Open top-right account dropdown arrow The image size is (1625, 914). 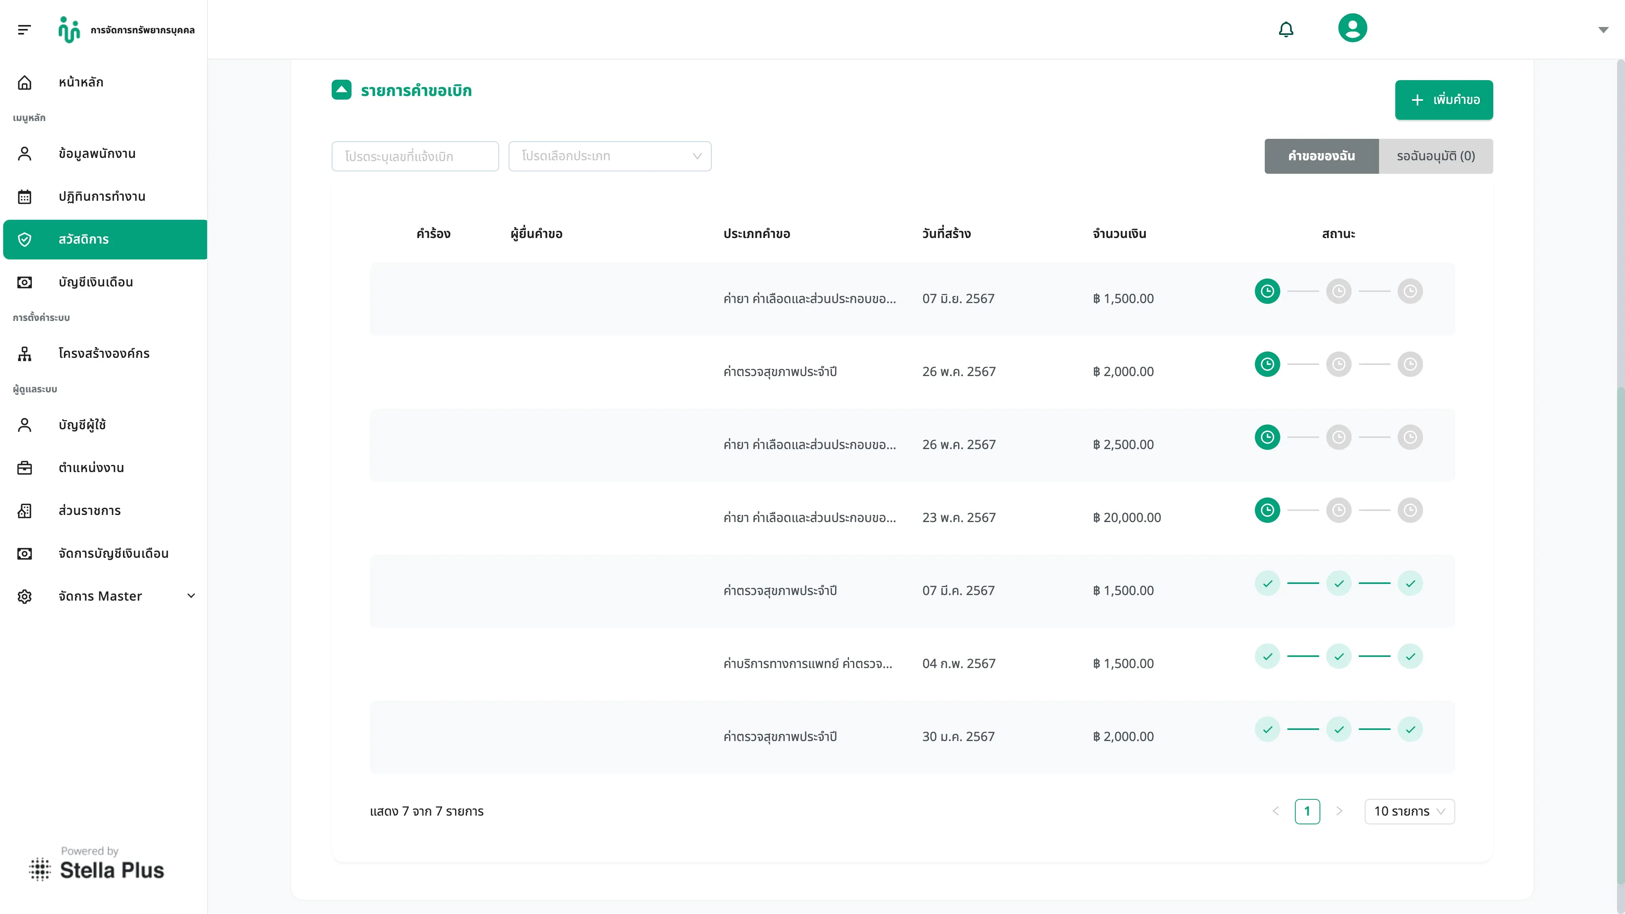(x=1603, y=30)
